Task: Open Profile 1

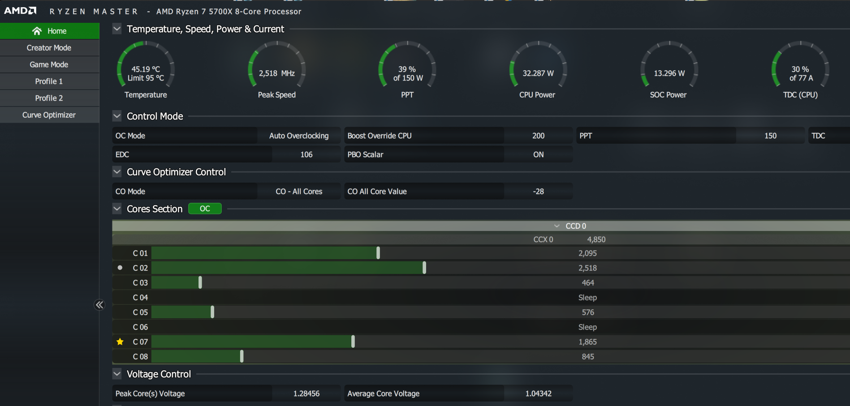Action: coord(50,81)
